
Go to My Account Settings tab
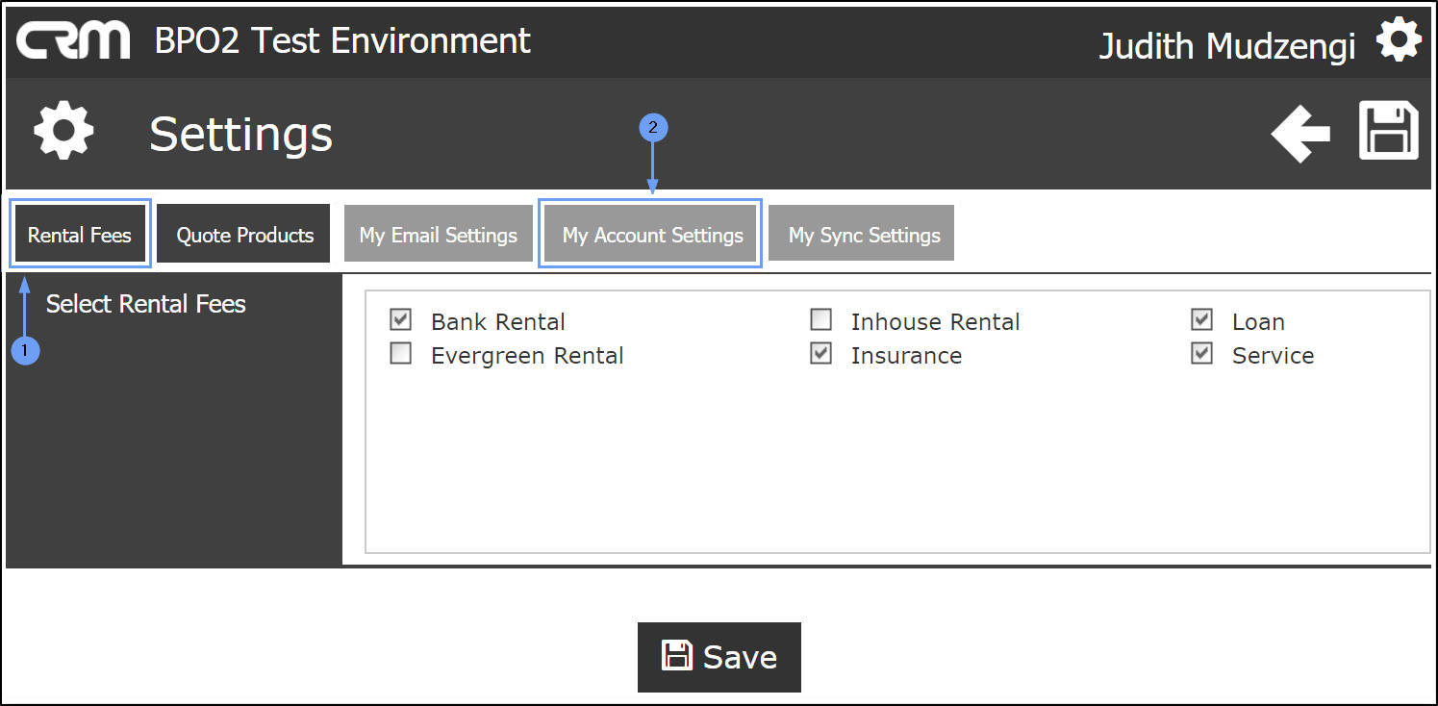[x=652, y=235]
